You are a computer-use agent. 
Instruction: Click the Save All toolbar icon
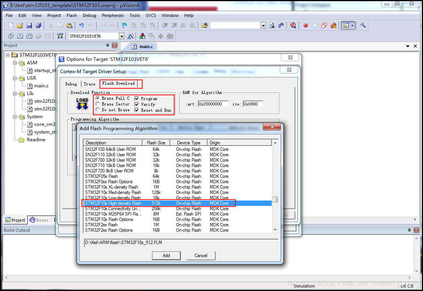point(38,25)
